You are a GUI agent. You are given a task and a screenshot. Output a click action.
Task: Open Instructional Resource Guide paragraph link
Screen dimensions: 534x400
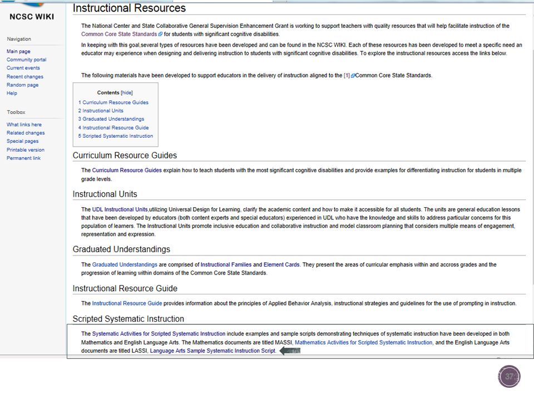pyautogui.click(x=127, y=303)
